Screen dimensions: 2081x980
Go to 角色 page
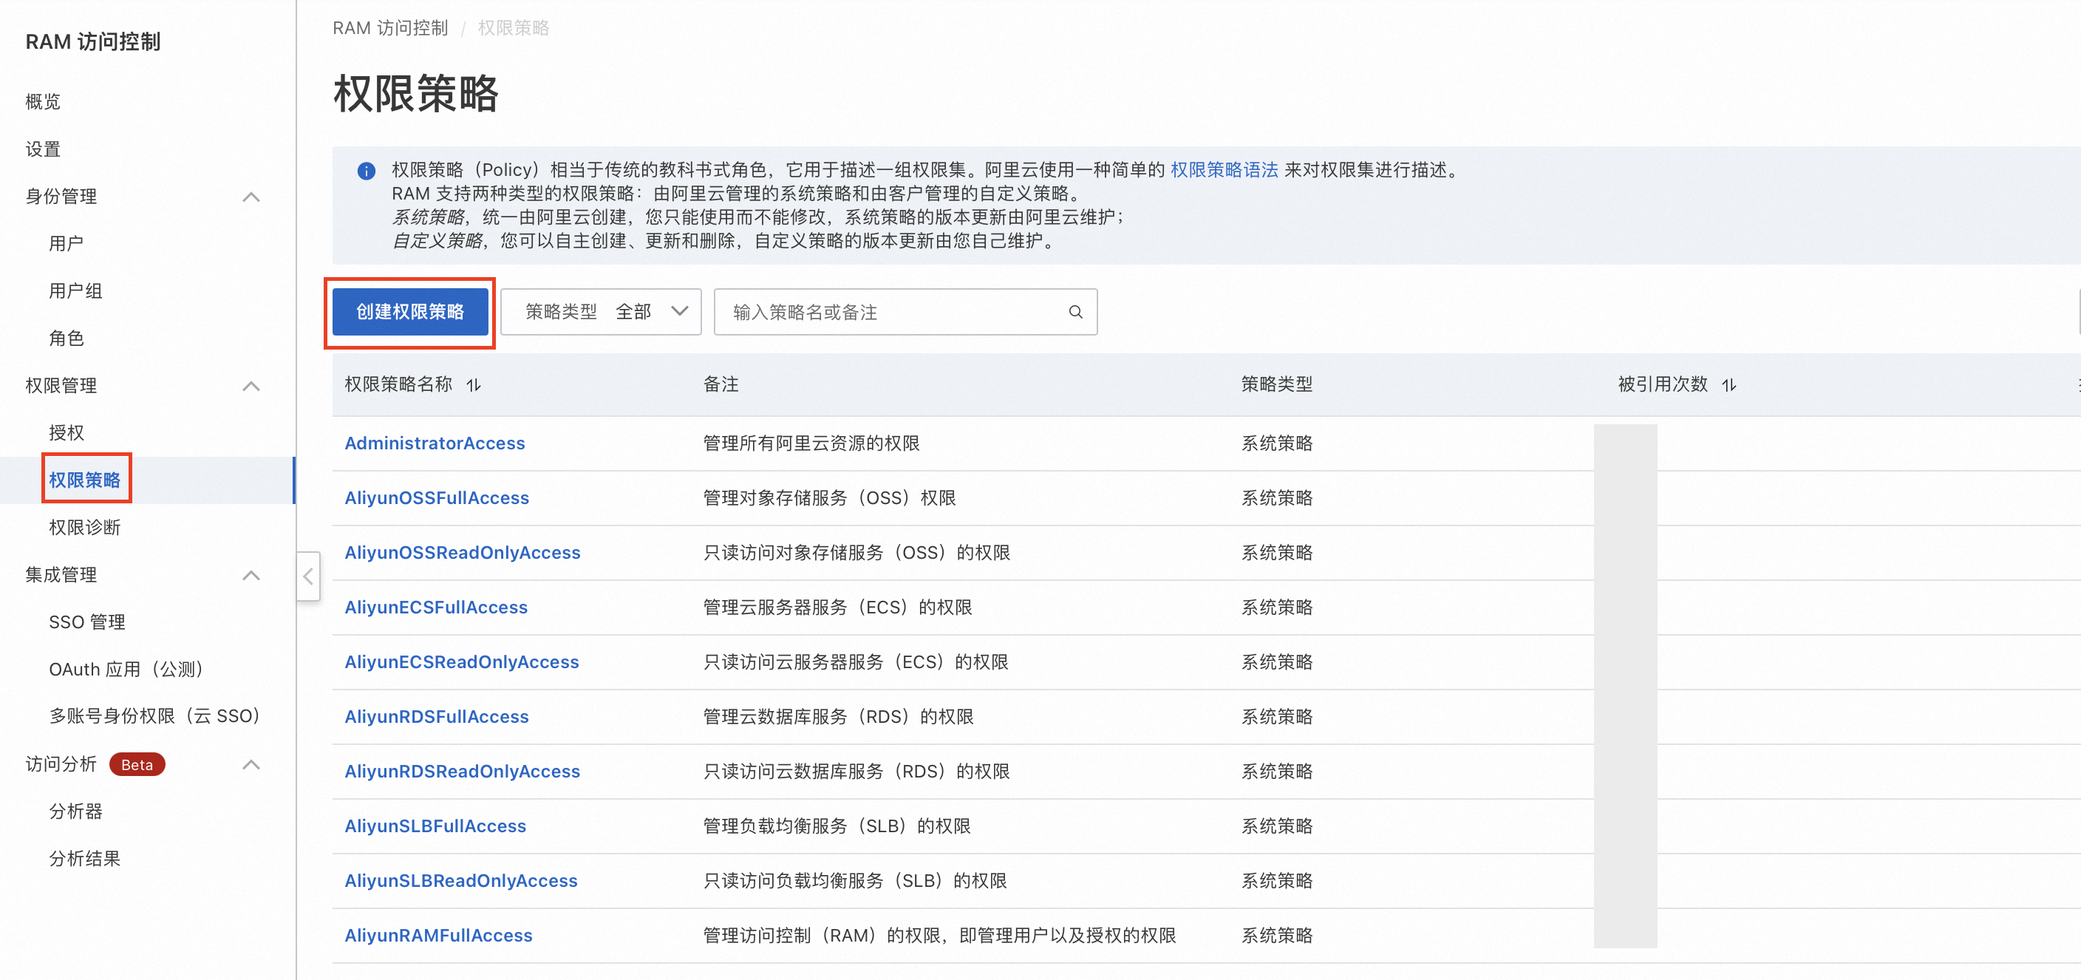tap(67, 338)
